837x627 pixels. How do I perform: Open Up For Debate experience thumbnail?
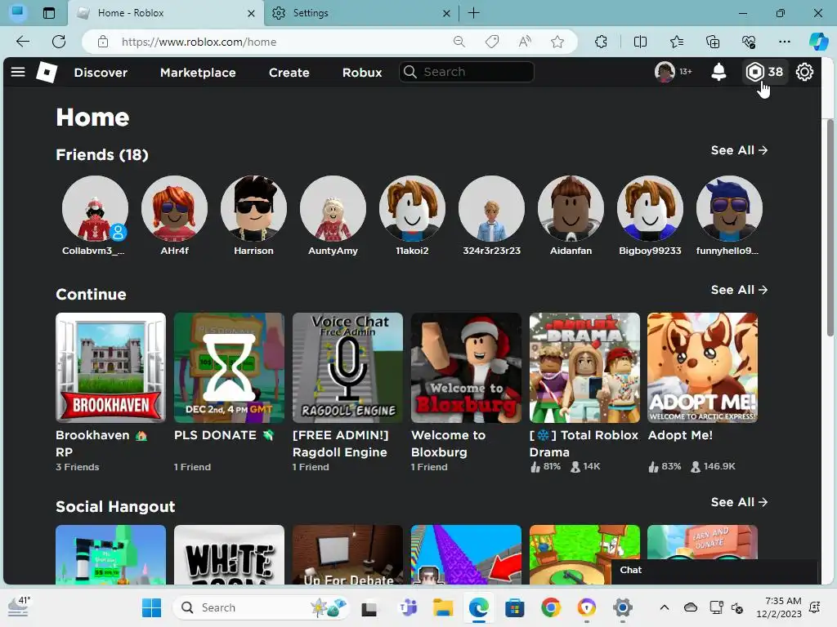click(347, 554)
